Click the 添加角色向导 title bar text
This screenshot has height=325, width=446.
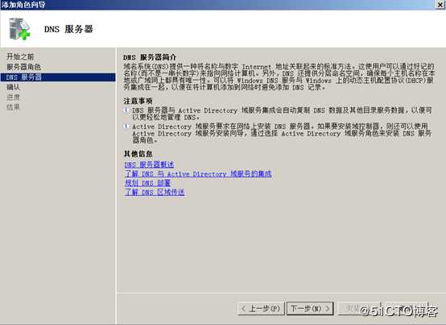(x=23, y=5)
